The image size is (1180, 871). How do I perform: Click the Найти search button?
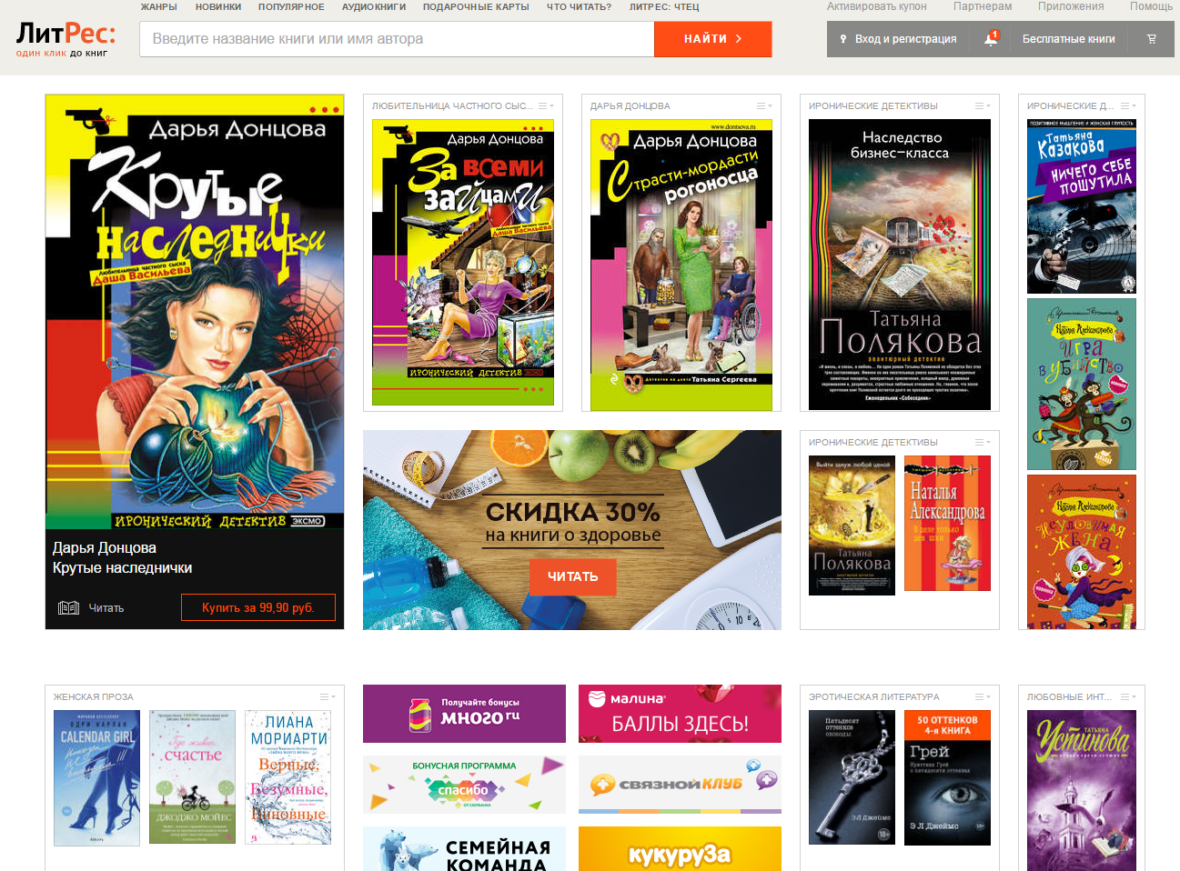(713, 39)
